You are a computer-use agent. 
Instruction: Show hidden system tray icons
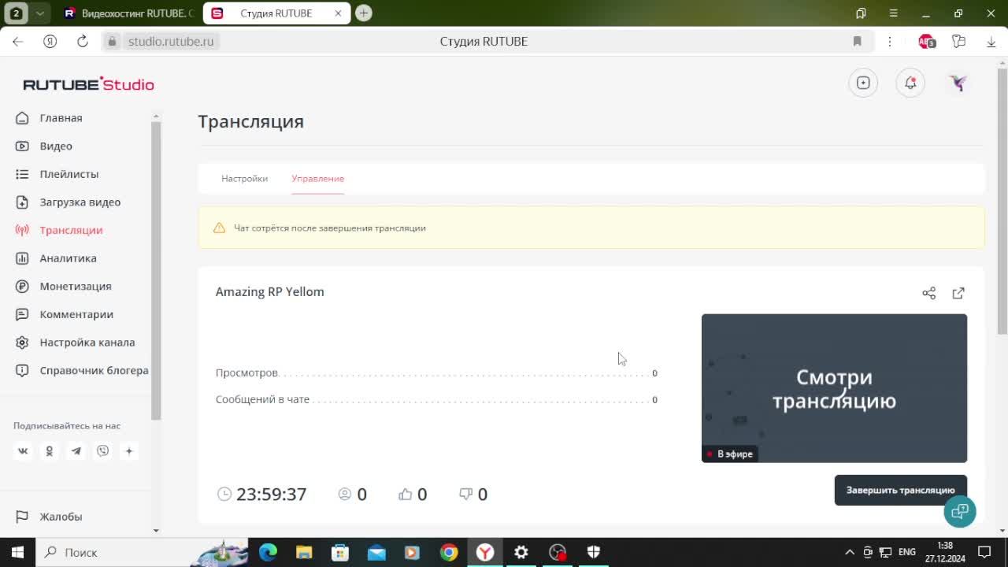(849, 552)
